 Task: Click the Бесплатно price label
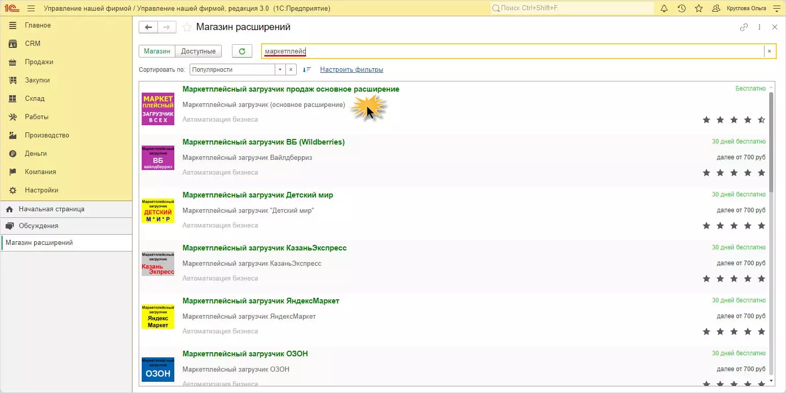(x=750, y=89)
